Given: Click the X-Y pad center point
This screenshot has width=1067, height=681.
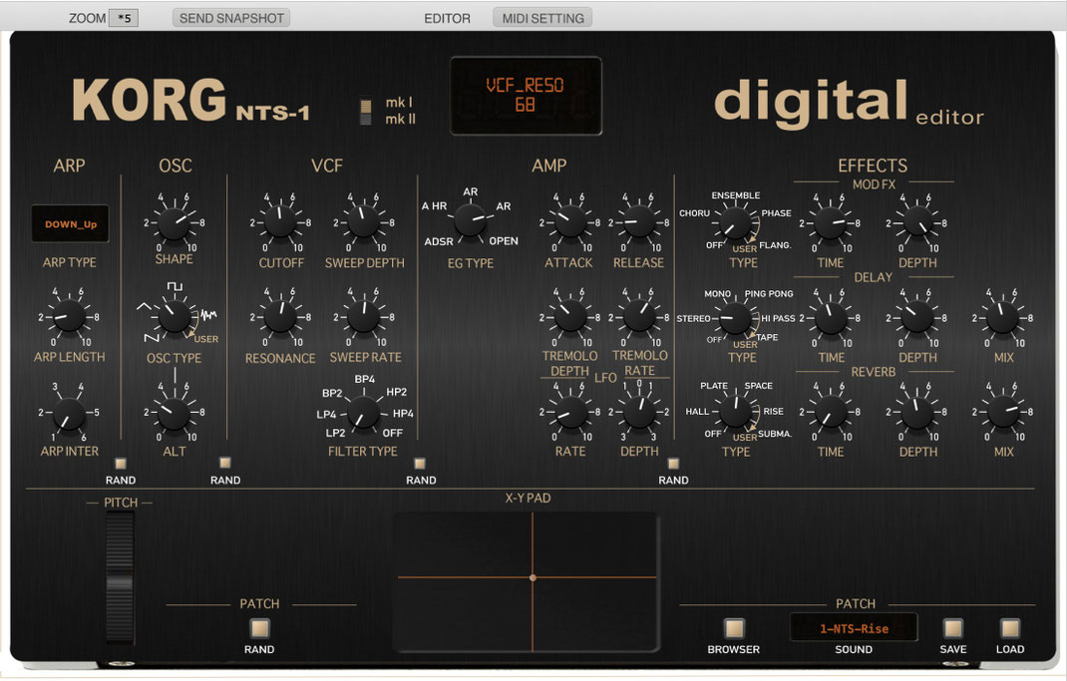Looking at the screenshot, I should pos(533,577).
